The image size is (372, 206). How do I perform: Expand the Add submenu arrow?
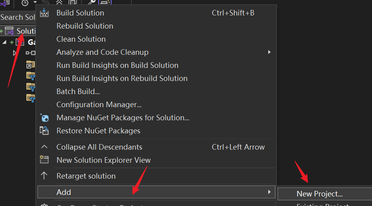pyautogui.click(x=269, y=192)
